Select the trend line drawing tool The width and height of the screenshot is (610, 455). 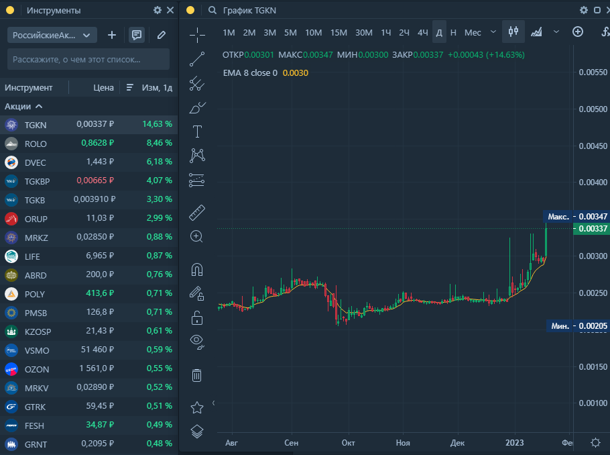(x=197, y=58)
